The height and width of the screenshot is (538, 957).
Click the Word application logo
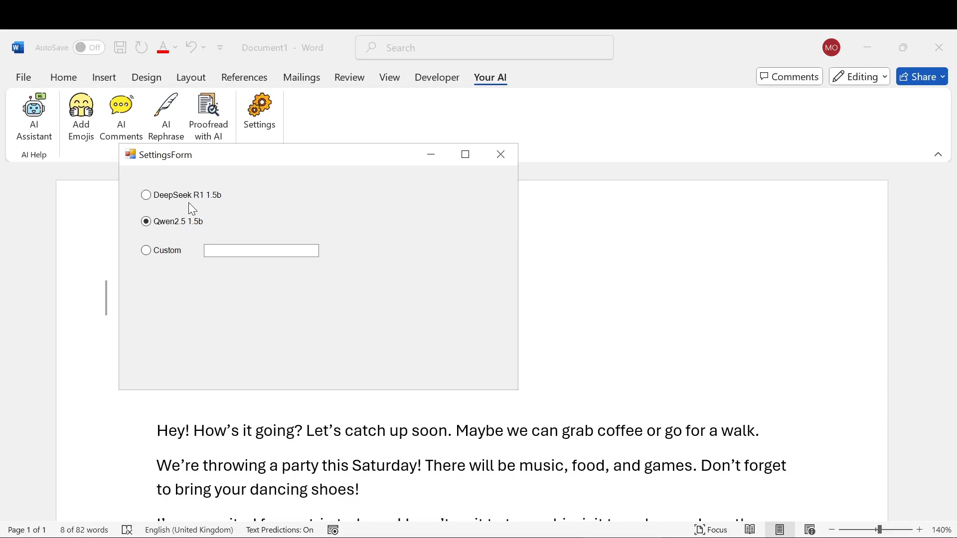pos(18,47)
